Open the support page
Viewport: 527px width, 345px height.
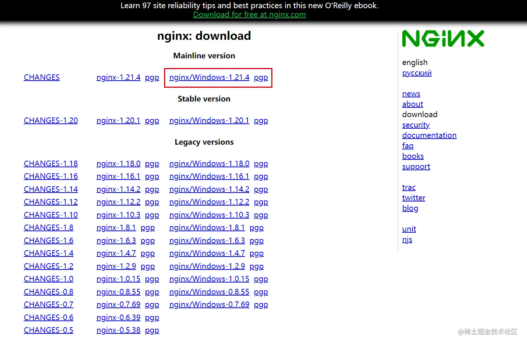tap(416, 167)
